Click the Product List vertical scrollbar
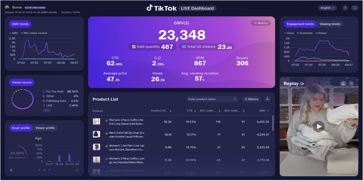The image size is (363, 181). [273, 123]
